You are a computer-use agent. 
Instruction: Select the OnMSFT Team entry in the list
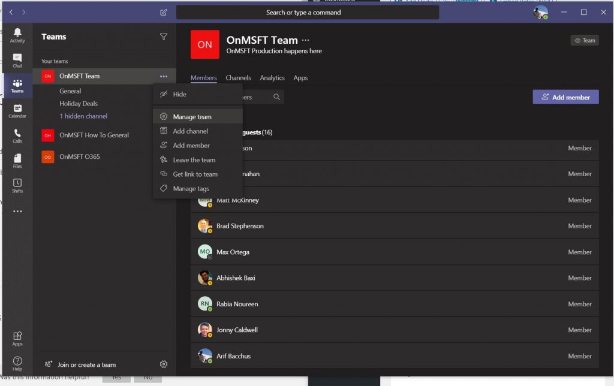click(104, 76)
